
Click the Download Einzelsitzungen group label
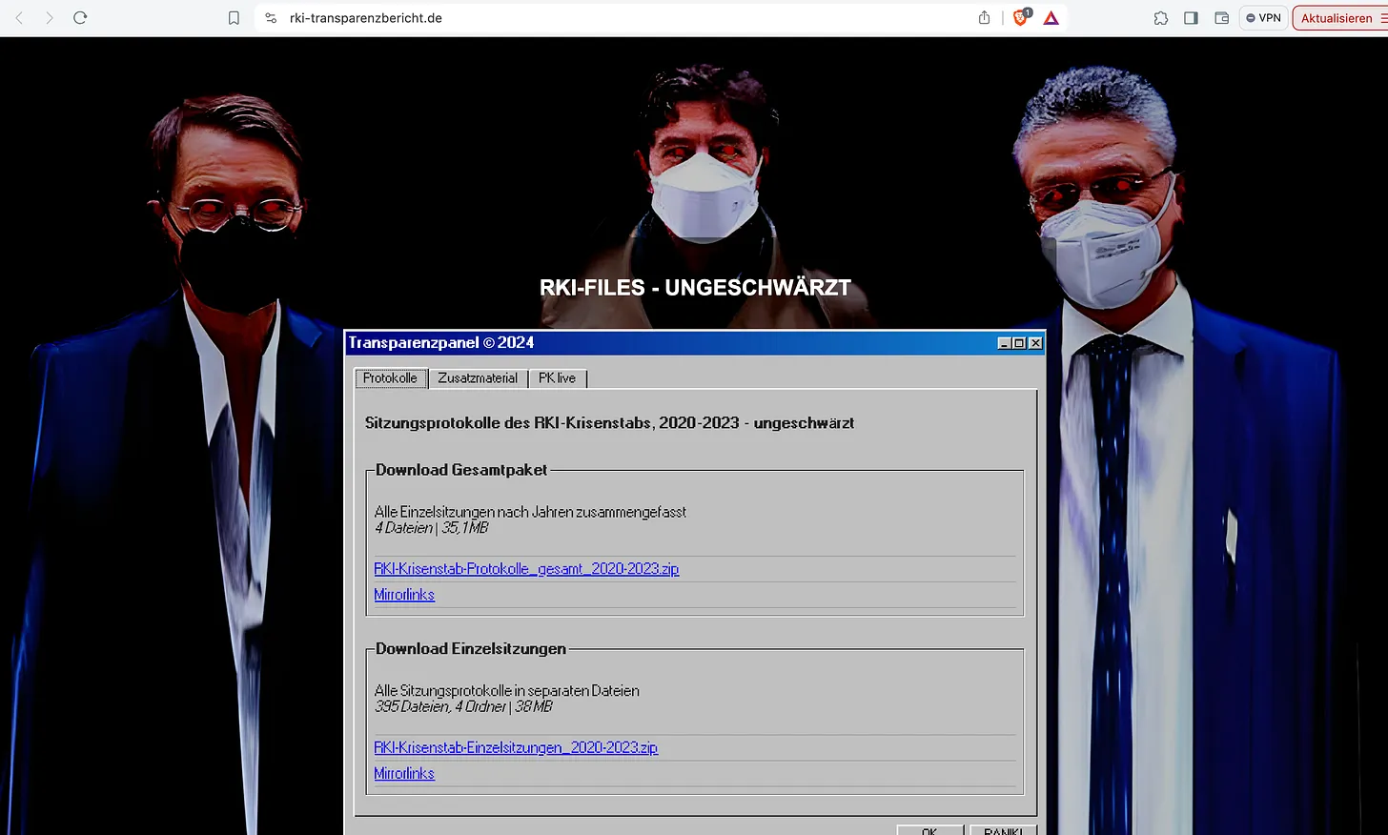point(471,649)
